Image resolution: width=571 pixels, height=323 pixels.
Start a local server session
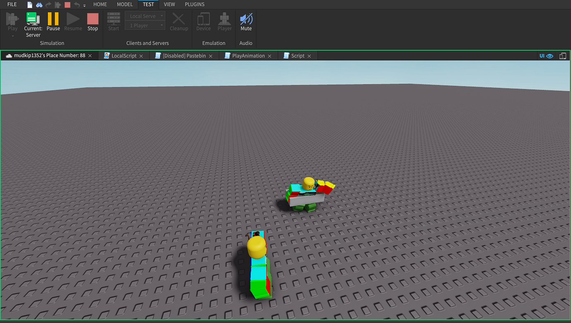(113, 21)
